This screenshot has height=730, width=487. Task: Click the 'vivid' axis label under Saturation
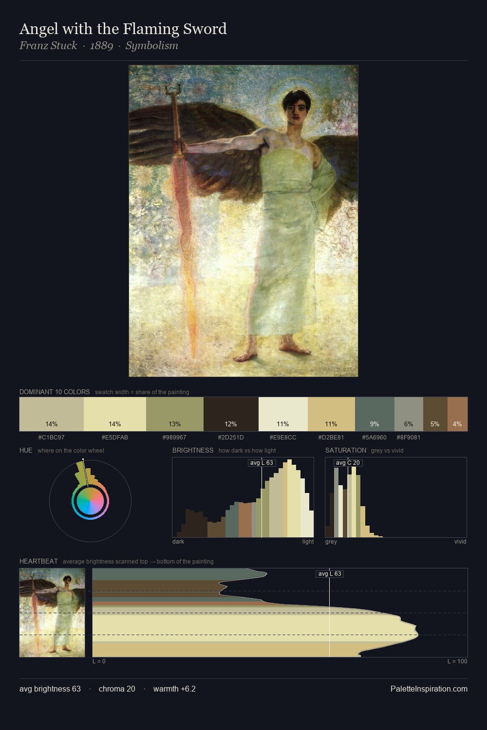(x=460, y=541)
